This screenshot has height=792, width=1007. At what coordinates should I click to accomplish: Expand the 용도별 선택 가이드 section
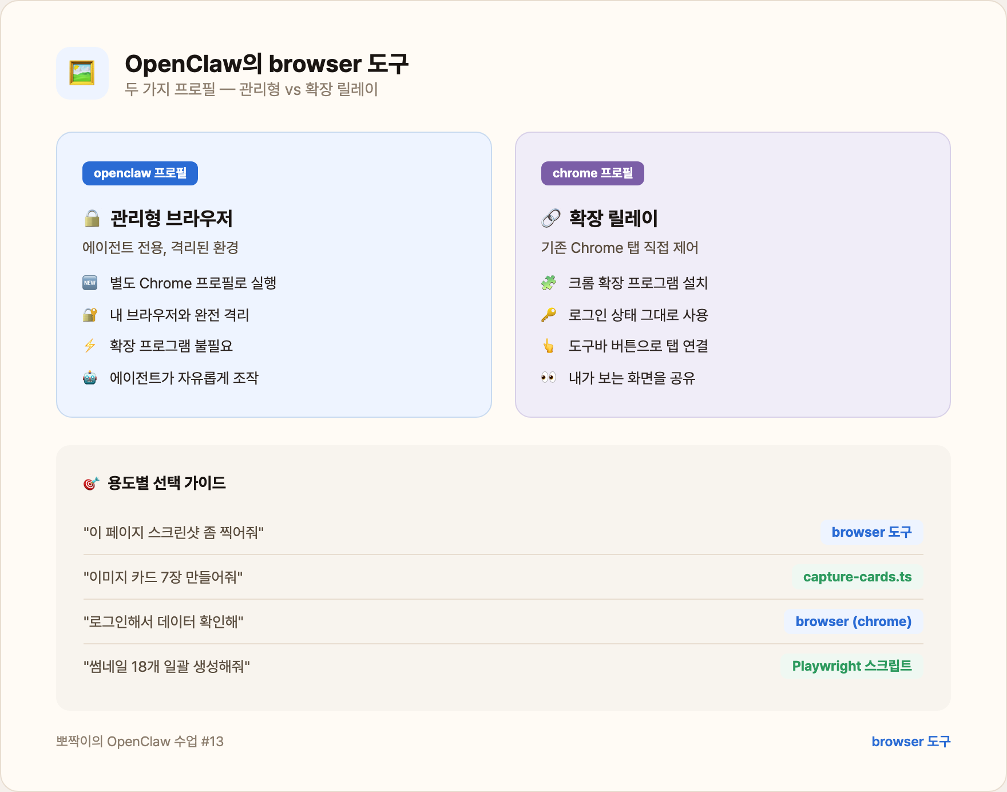[503, 584]
